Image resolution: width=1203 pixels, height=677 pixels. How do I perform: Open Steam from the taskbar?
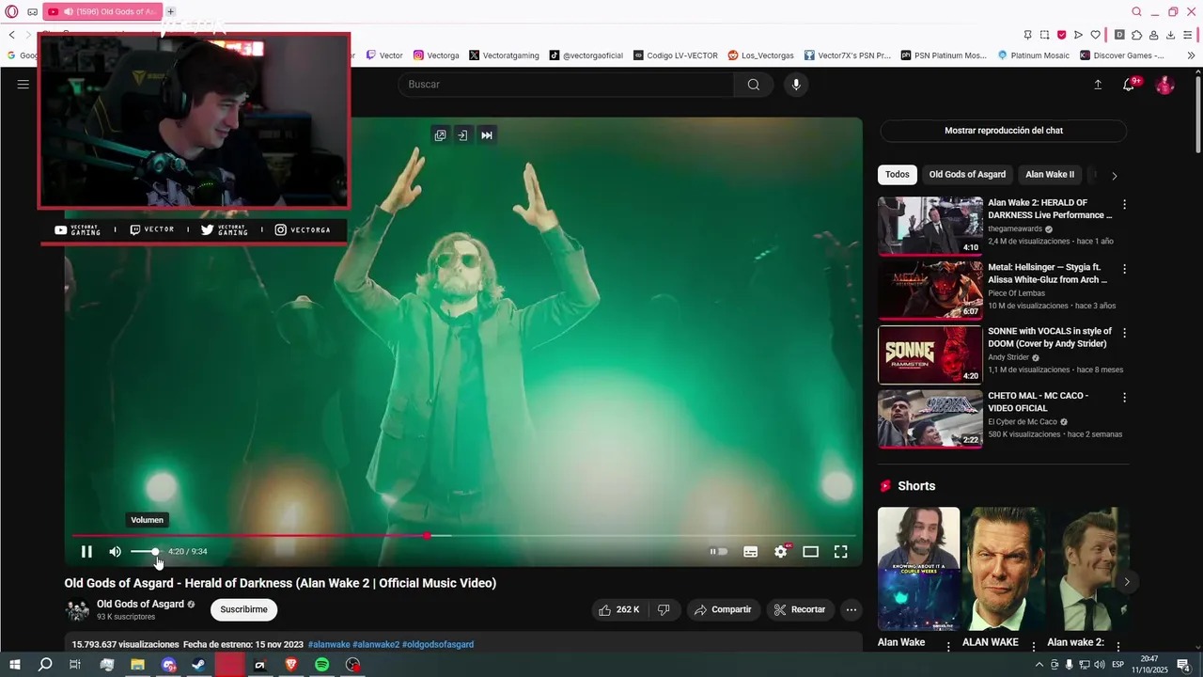198,665
